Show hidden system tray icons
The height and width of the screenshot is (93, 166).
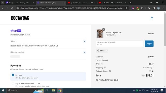(x=134, y=90)
